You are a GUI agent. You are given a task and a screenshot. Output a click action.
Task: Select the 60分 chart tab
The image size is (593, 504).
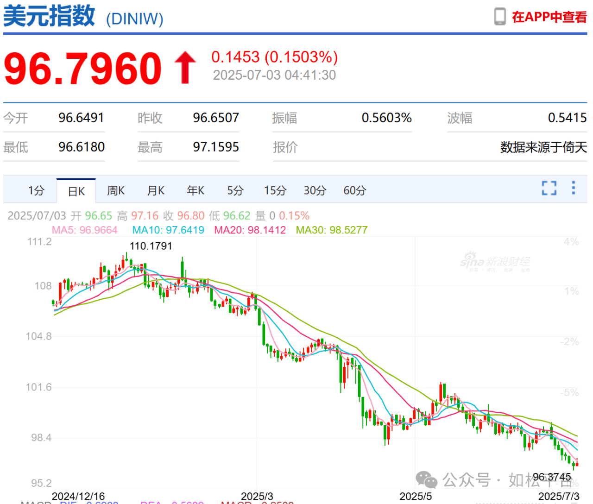click(x=355, y=190)
